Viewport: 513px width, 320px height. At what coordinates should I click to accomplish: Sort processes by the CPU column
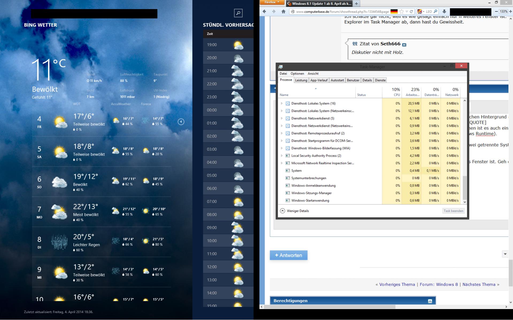tap(392, 92)
